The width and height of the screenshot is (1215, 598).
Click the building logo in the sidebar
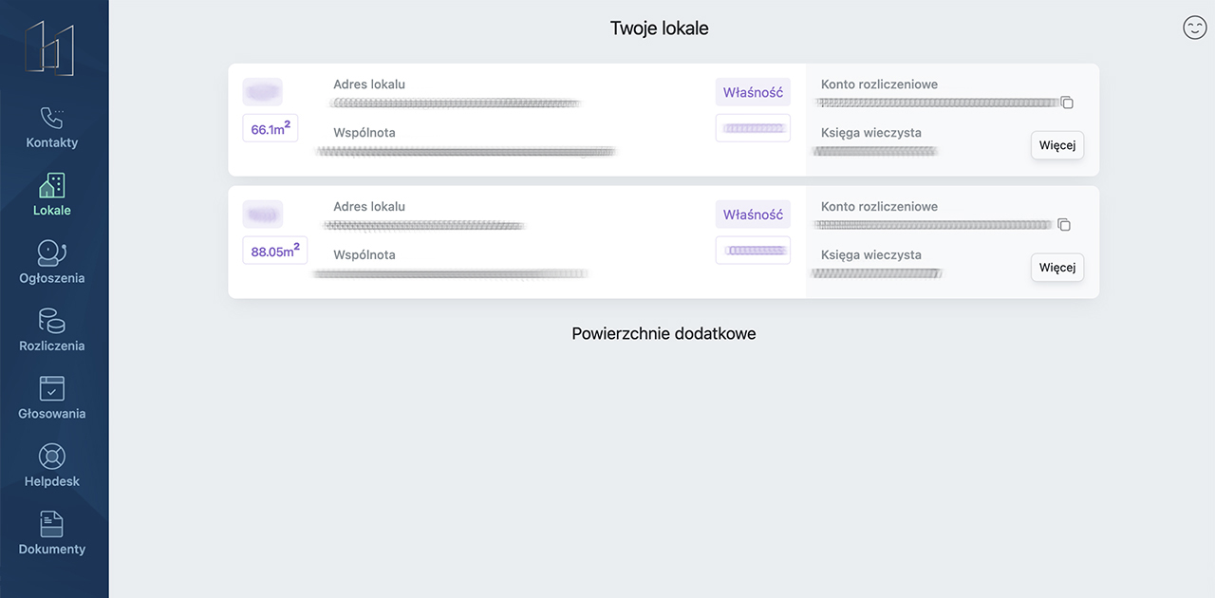tap(49, 48)
